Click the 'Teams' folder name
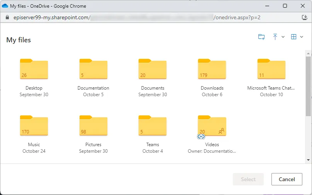 [153, 145]
